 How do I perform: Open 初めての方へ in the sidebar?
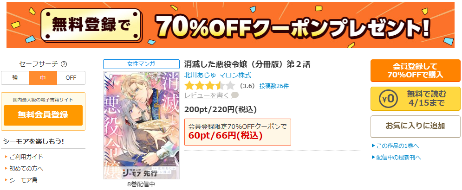[x=26, y=169]
